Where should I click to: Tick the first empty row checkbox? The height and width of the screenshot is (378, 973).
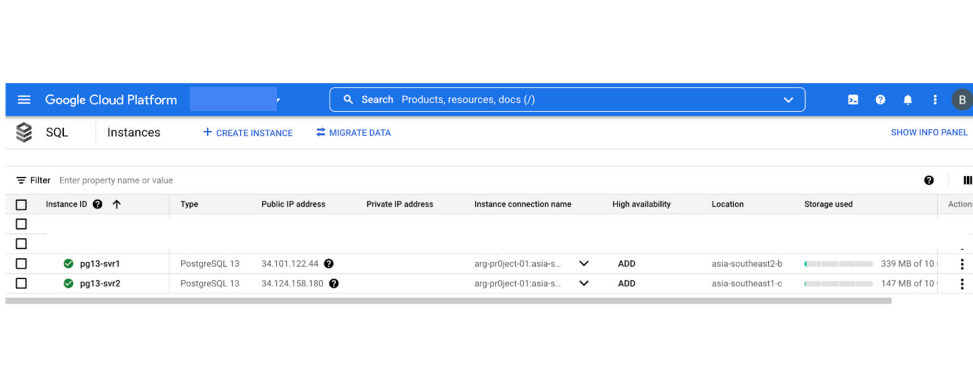[21, 224]
